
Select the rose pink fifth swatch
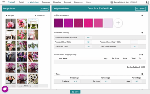click(98, 23)
